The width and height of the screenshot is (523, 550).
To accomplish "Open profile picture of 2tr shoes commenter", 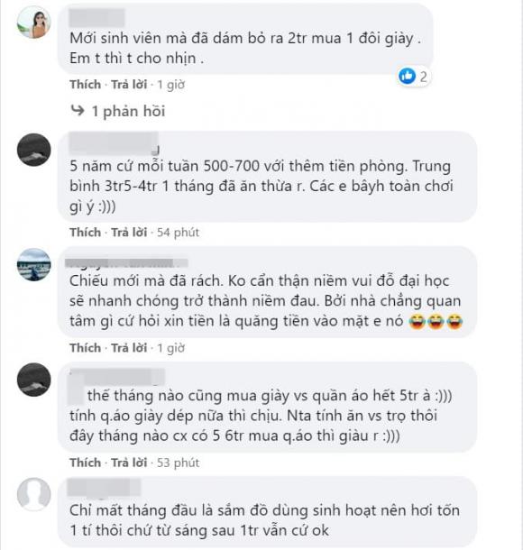I will 34,23.
